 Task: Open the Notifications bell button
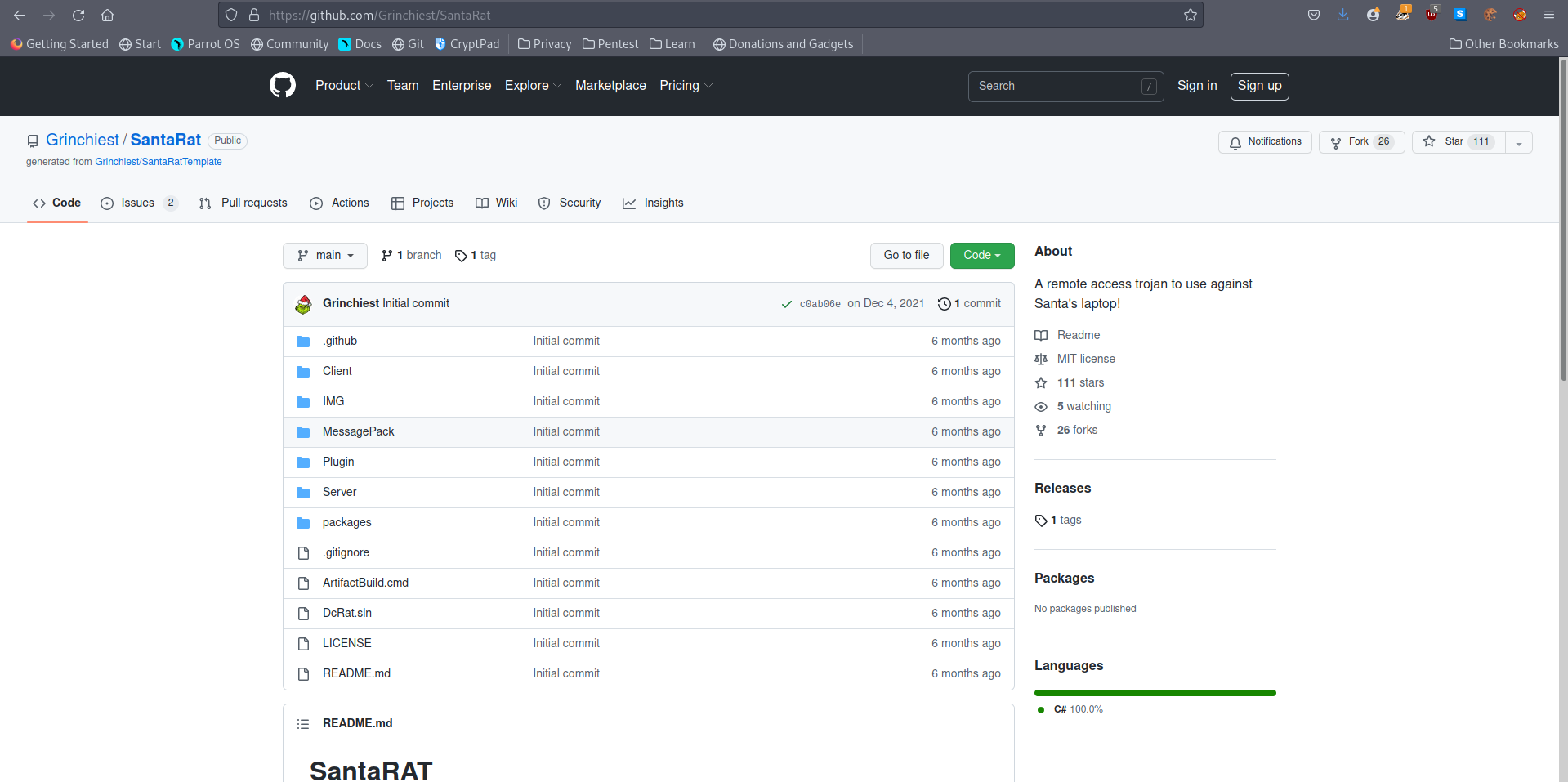pyautogui.click(x=1265, y=141)
